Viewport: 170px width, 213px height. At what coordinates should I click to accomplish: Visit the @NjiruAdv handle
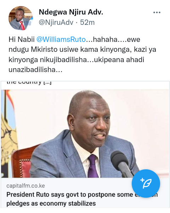click(56, 22)
